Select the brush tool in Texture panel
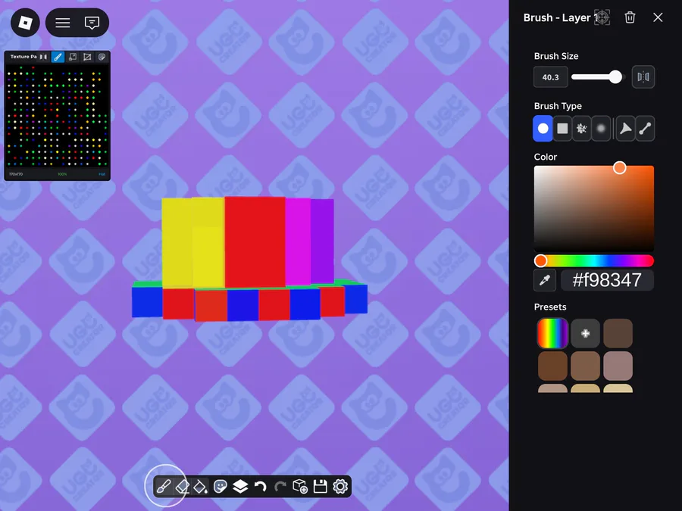The height and width of the screenshot is (511, 682). [58, 57]
